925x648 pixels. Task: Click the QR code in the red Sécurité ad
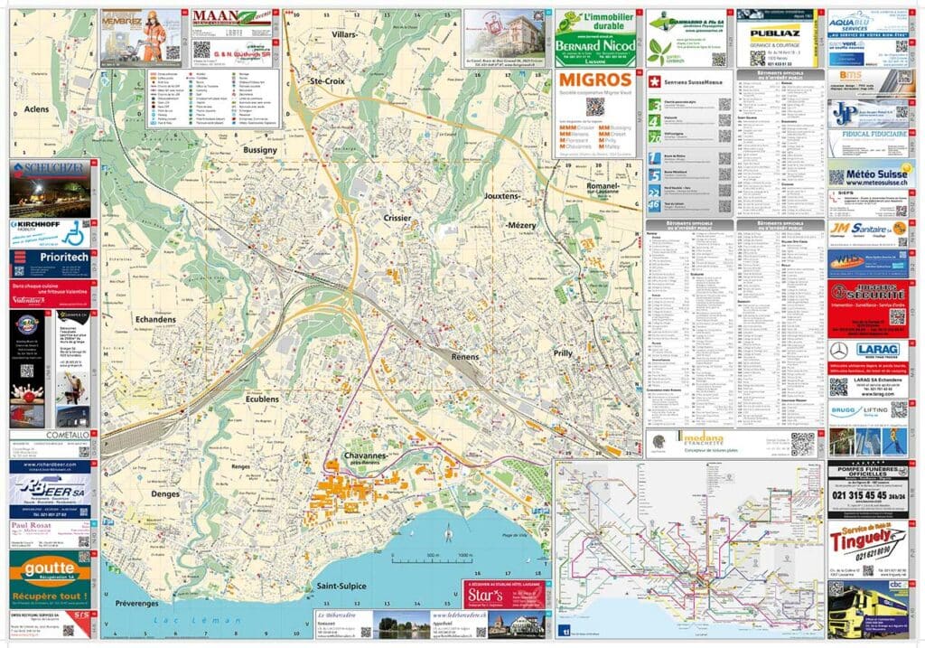pos(897,317)
